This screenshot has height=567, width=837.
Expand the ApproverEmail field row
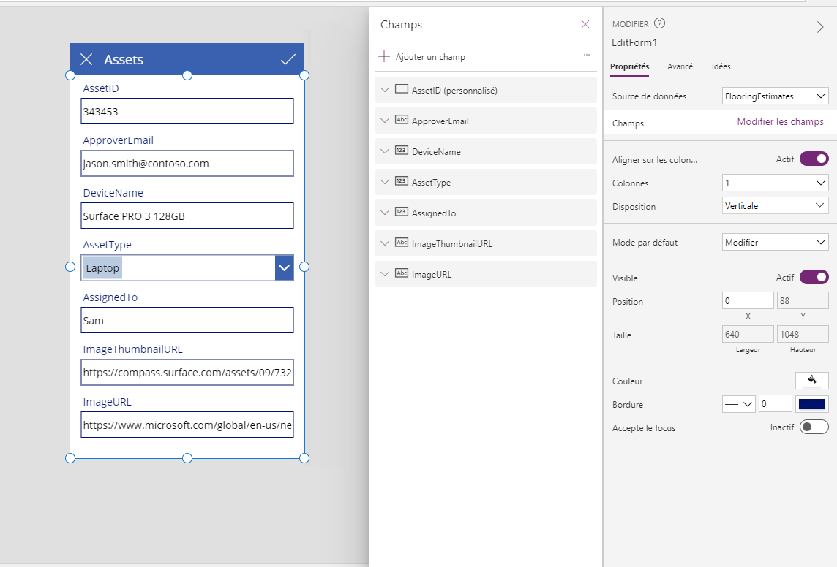point(384,121)
